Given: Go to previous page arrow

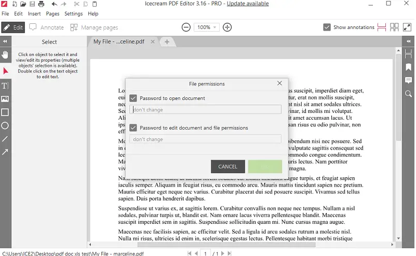Looking at the screenshot, I should tap(196, 253).
